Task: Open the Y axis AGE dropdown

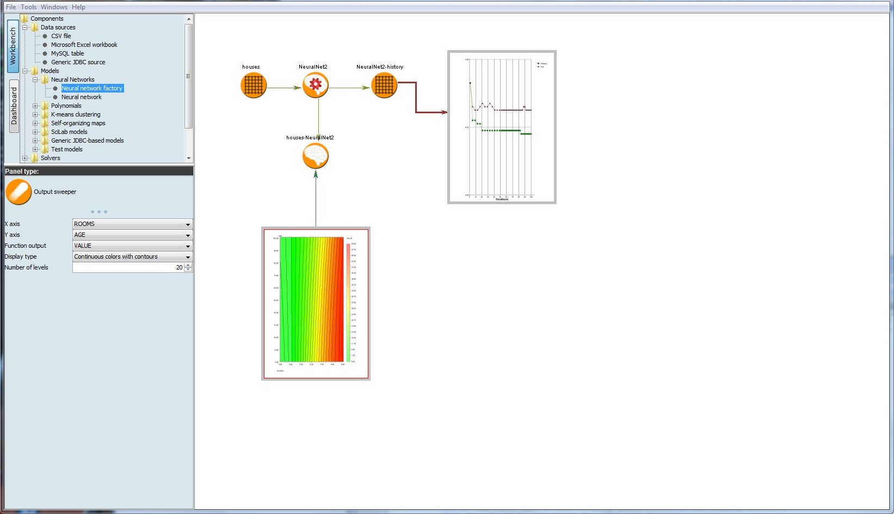Action: tap(188, 235)
